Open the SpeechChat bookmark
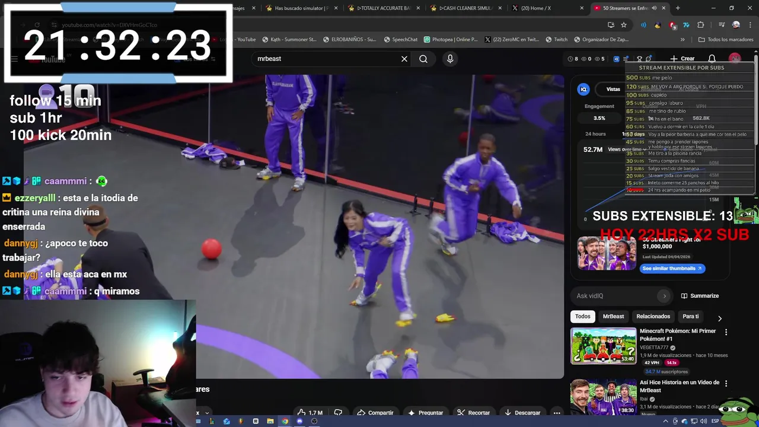 pos(401,40)
